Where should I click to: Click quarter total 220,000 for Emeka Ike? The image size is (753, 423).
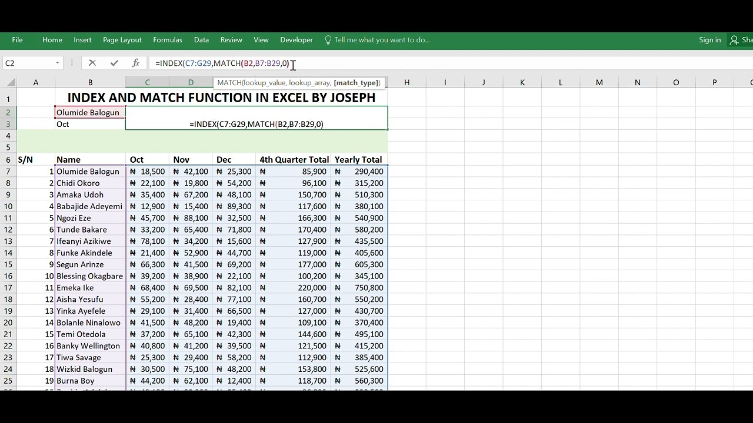(294, 288)
